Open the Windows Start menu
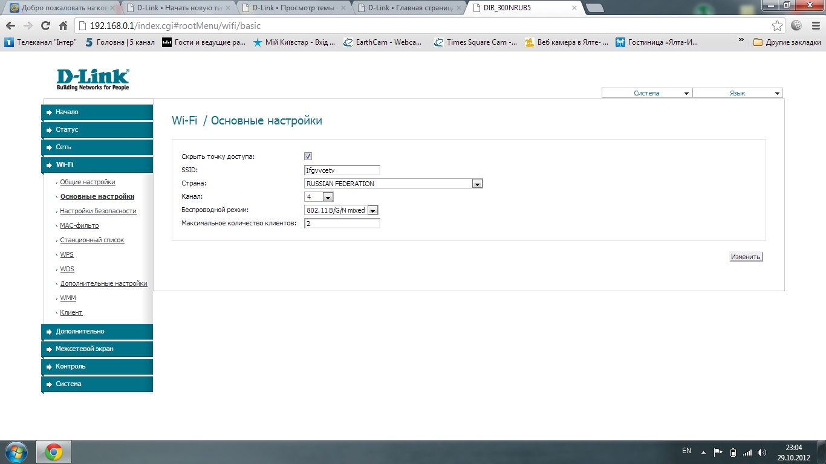The height and width of the screenshot is (464, 826). pos(16,452)
